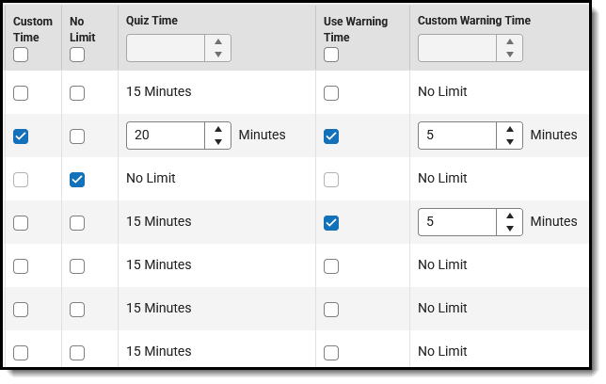Increase Quiz Time above 20 minutes
606x384 pixels.
217,129
